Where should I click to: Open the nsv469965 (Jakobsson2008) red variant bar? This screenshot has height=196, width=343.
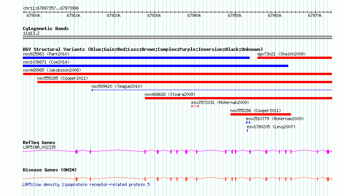(x=177, y=74)
